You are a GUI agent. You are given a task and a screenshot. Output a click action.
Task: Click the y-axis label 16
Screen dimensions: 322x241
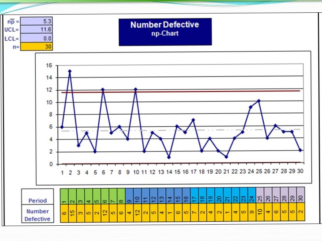[x=49, y=66]
